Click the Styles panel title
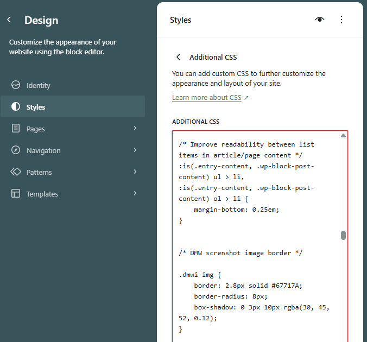 180,20
